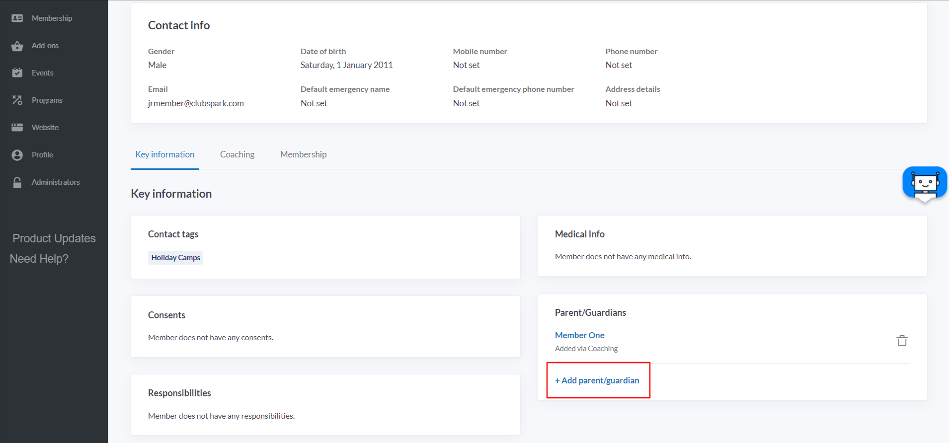Click the Programs icon in sidebar

pyautogui.click(x=17, y=100)
